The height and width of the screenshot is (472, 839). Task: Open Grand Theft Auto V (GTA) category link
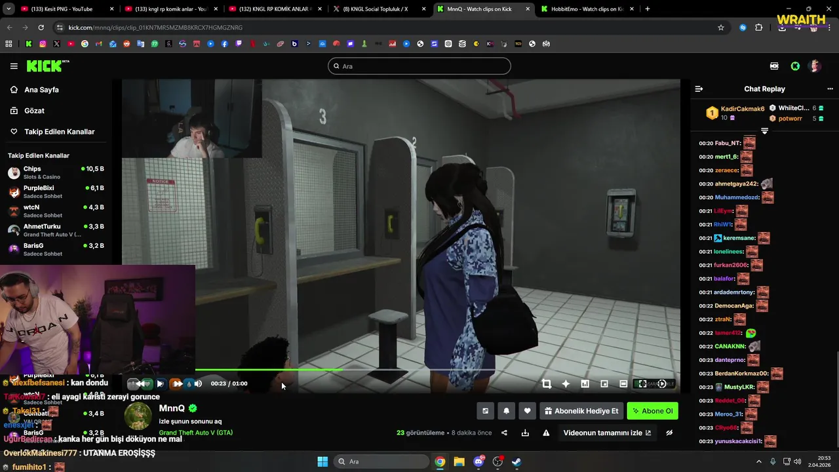195,433
